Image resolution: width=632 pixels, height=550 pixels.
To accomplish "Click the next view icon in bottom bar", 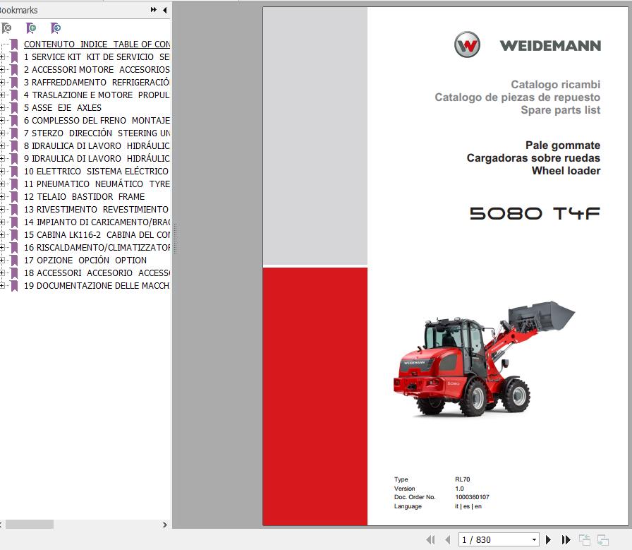I will [603, 539].
